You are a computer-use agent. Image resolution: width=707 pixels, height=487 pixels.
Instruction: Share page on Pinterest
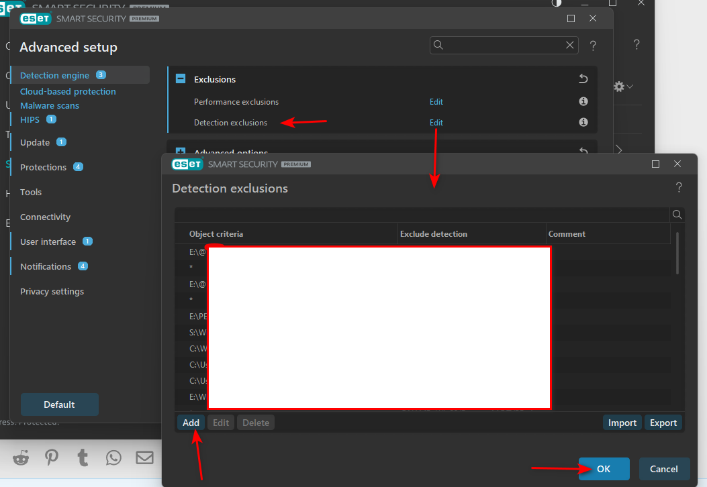pos(52,457)
